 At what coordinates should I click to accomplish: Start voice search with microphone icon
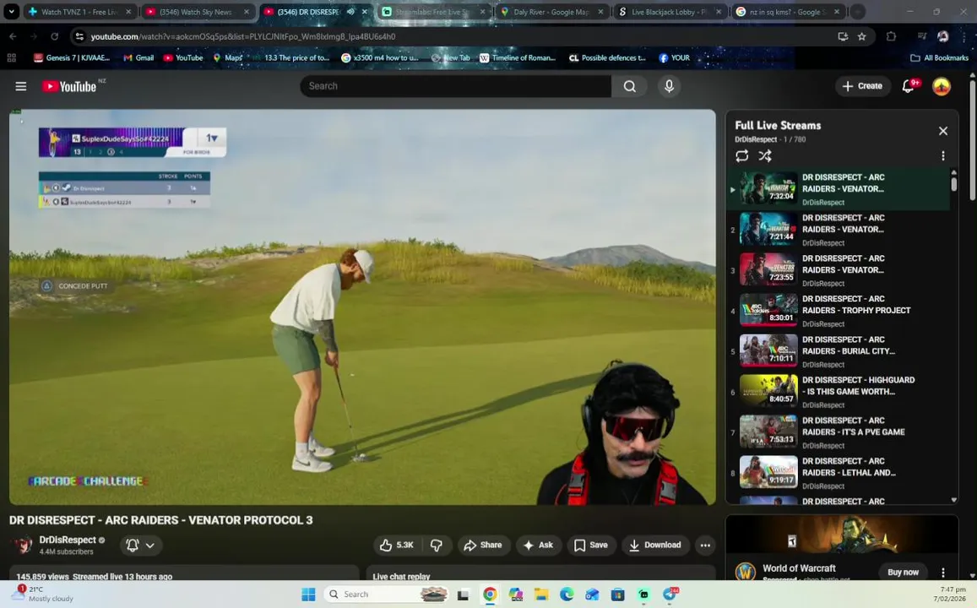click(x=669, y=86)
